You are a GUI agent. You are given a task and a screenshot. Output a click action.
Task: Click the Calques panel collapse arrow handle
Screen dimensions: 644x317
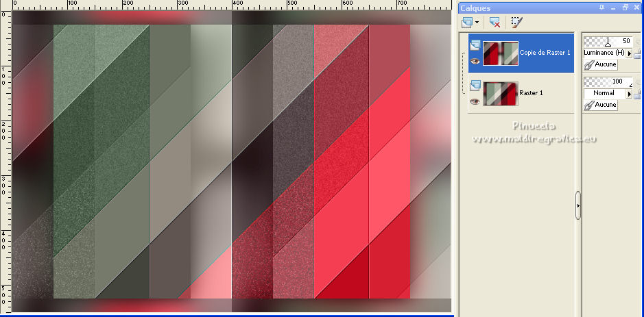point(578,205)
